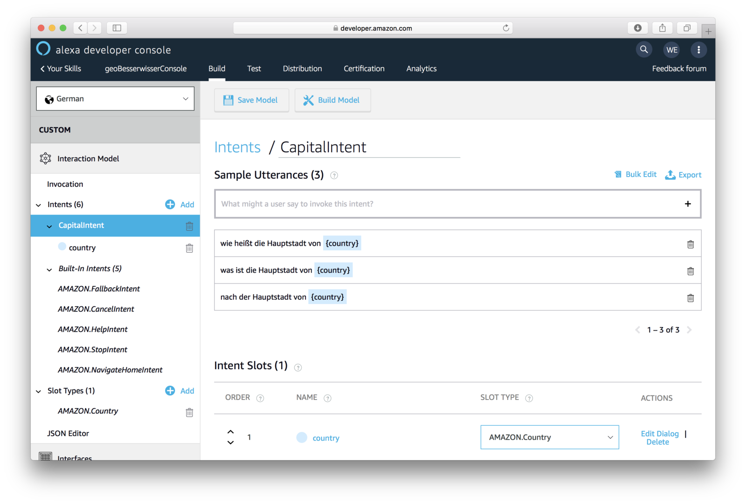Open Edit Dialog for country slot
The image size is (746, 504).
(x=660, y=434)
